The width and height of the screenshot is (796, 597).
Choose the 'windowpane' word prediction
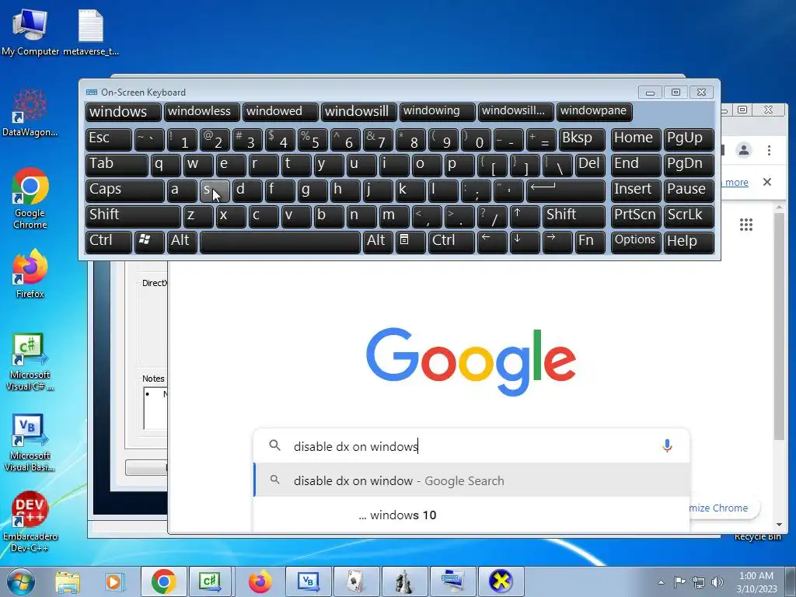click(x=595, y=112)
